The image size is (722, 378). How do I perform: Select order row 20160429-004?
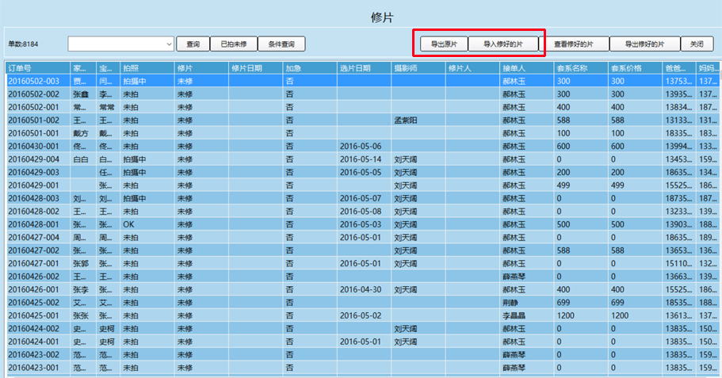[362, 159]
